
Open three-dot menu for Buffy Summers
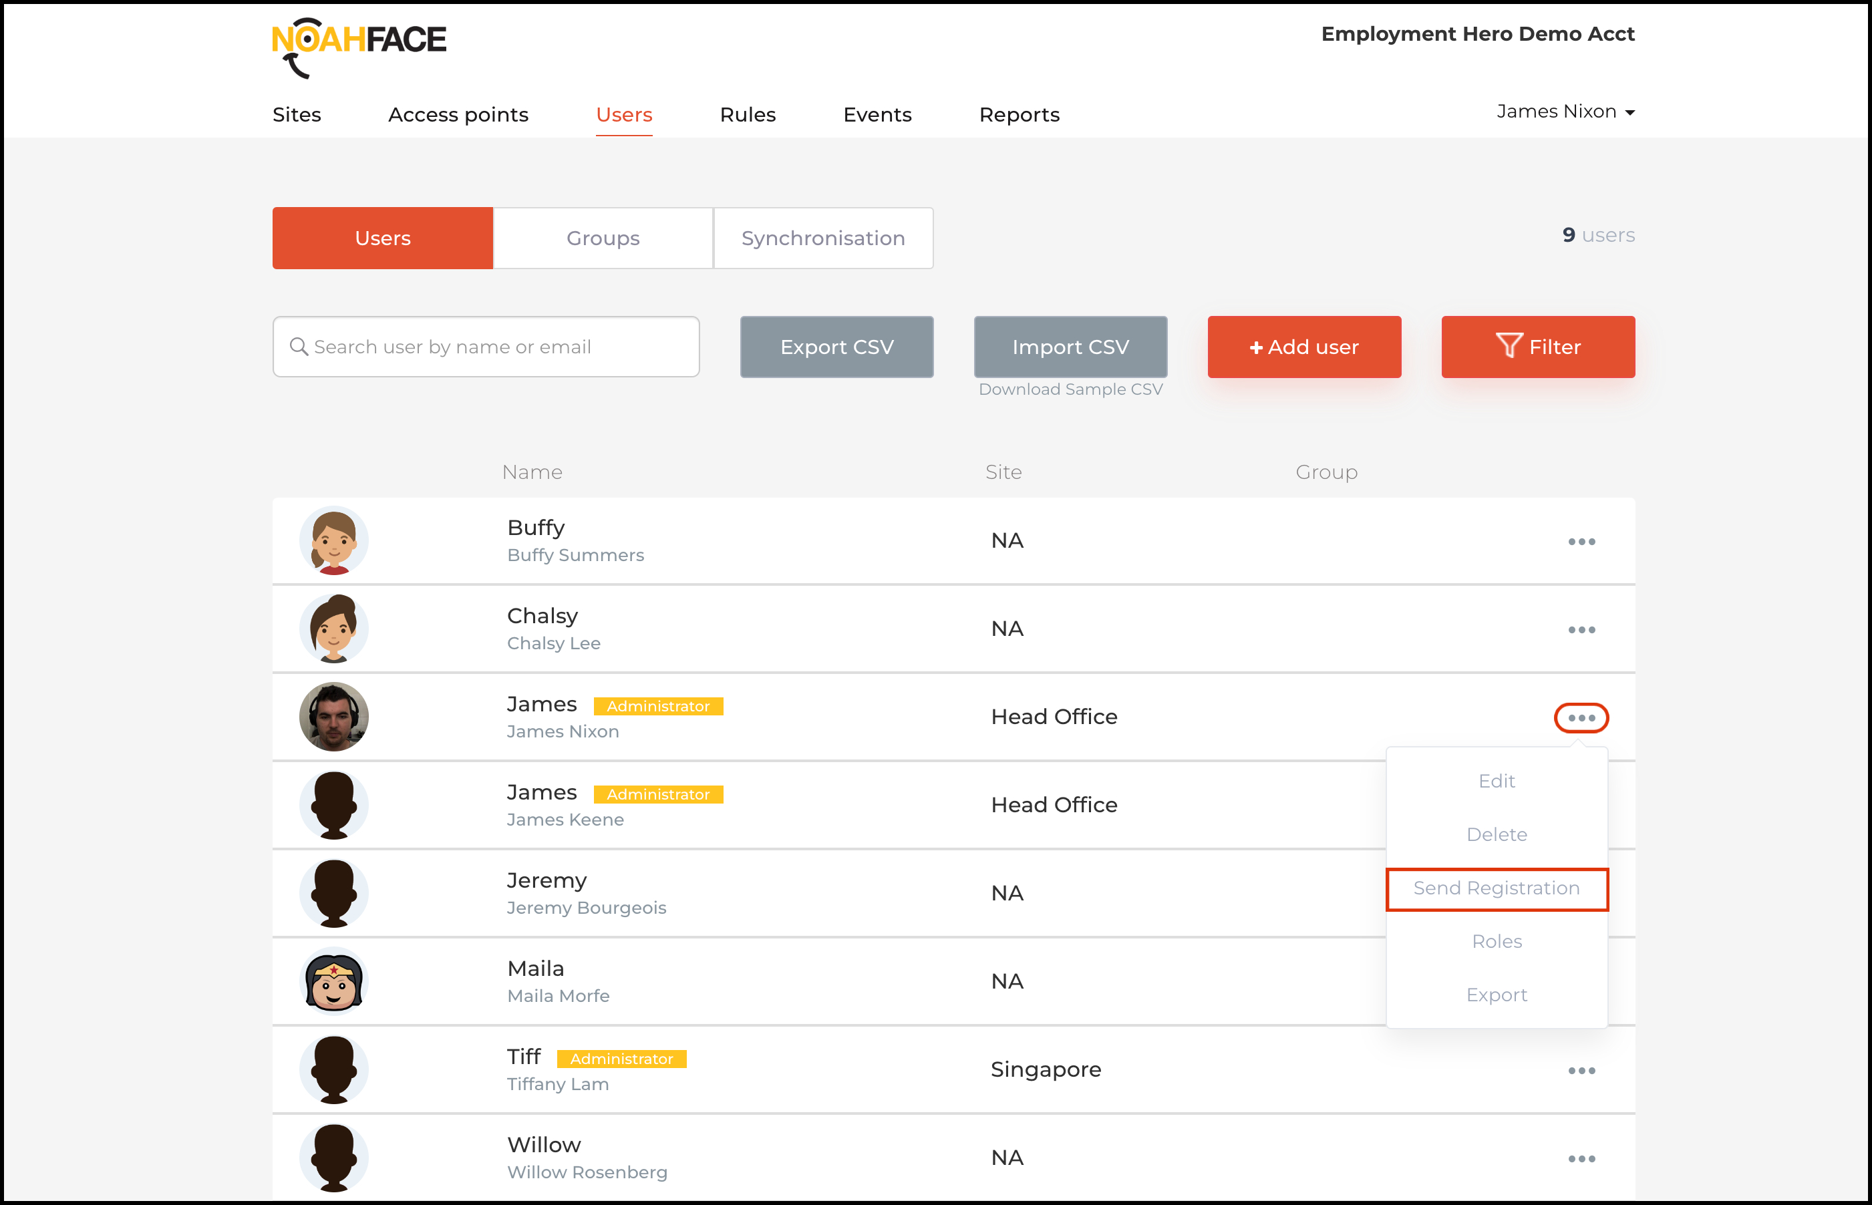1581,542
